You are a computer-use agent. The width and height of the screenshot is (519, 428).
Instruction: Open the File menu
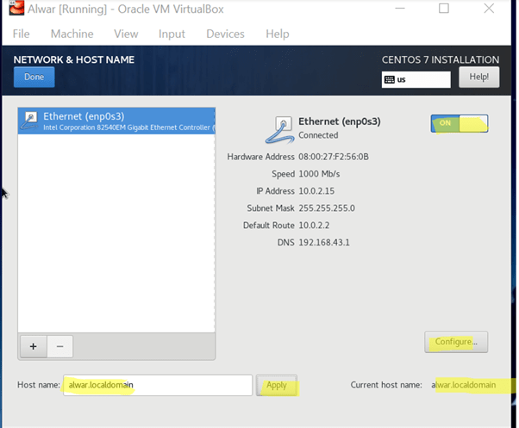pos(21,34)
